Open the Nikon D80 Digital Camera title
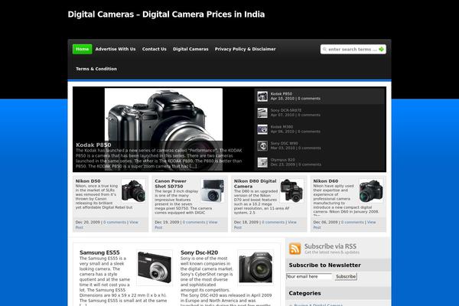The width and height of the screenshot is (459, 306). (x=255, y=184)
